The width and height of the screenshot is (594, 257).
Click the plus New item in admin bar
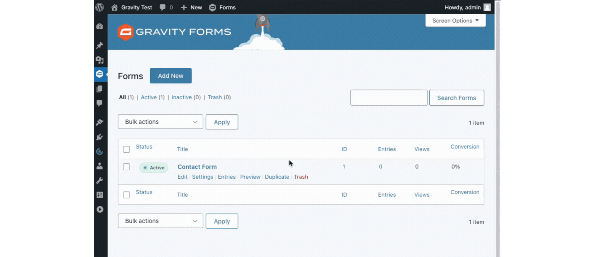[x=191, y=7]
